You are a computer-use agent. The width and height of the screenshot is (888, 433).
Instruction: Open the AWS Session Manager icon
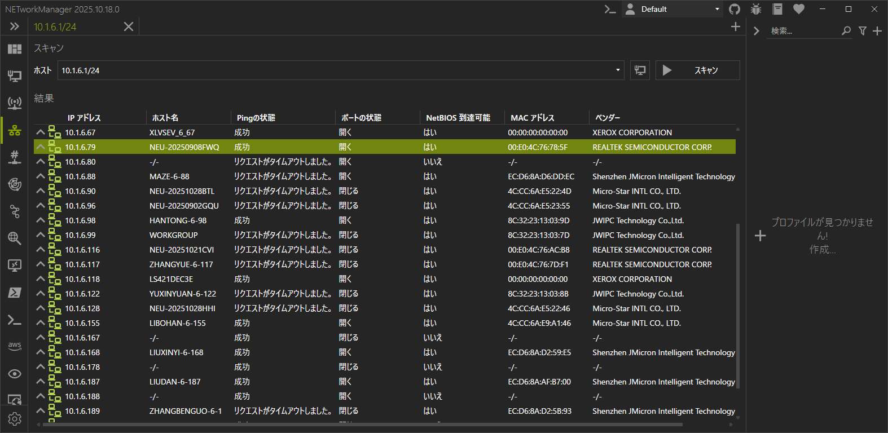(15, 346)
